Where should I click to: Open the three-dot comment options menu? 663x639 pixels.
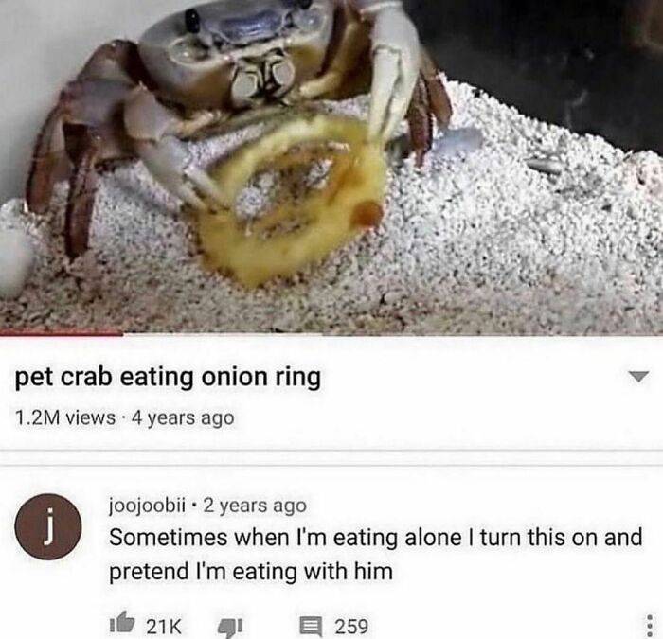coord(651,626)
